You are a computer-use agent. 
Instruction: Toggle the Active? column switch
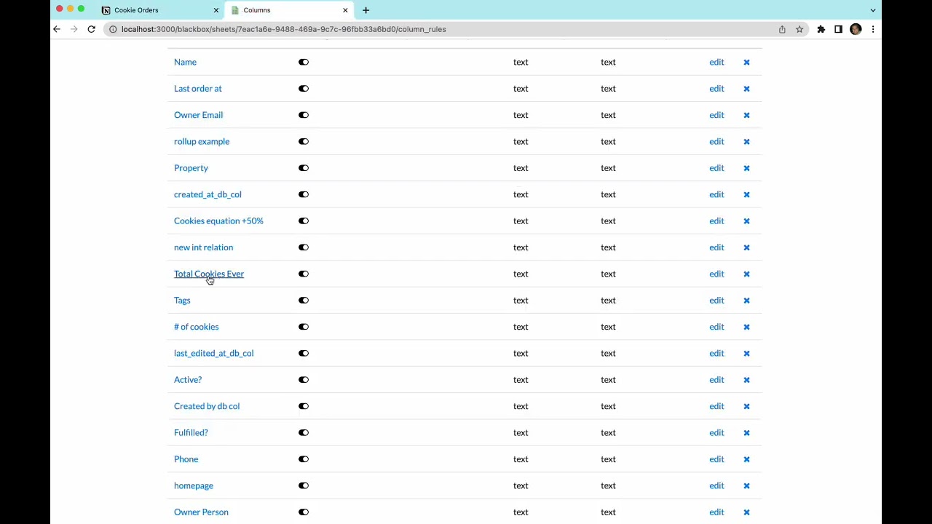coord(304,380)
